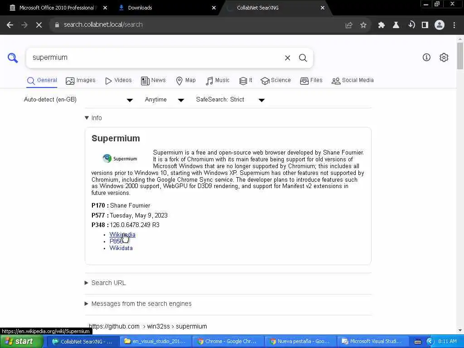Click the vertical page scrollbar thumb
464x348 pixels.
460,56
